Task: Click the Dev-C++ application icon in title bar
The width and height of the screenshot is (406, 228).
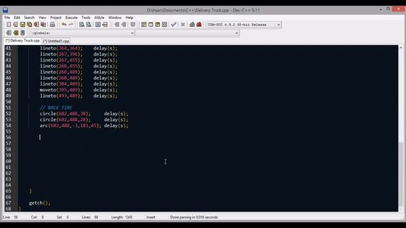Action: coord(5,10)
